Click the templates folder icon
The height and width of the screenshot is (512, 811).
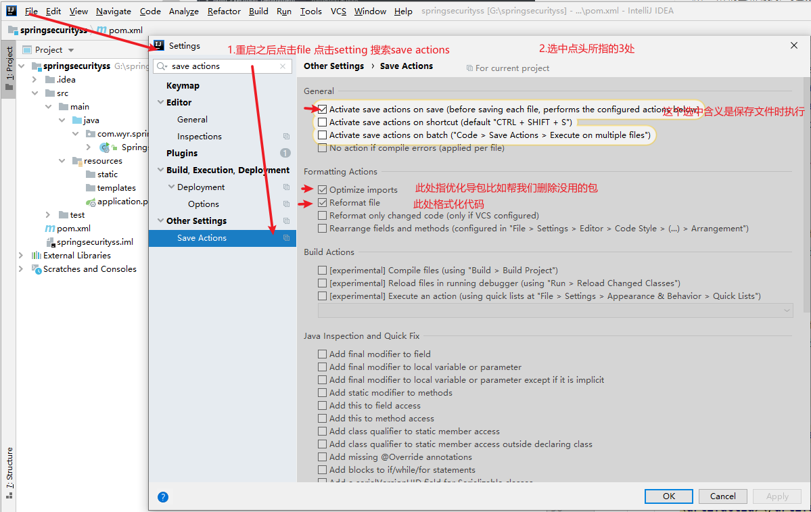[91, 188]
